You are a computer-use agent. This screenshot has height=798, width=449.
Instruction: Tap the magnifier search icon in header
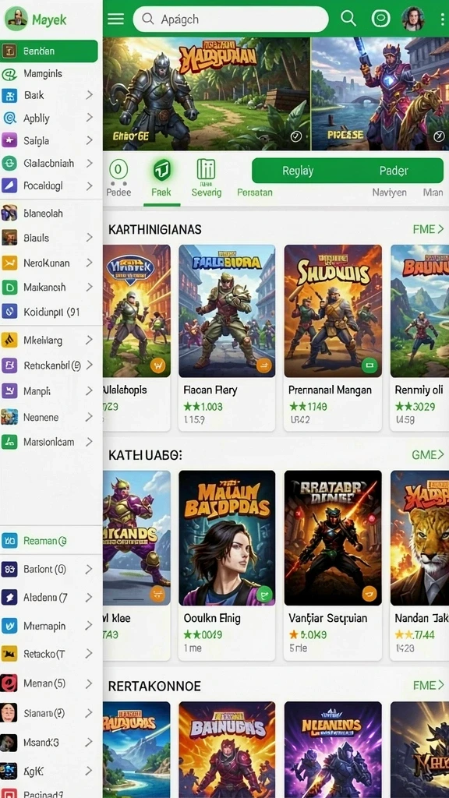click(348, 19)
